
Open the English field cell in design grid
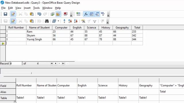(87, 86)
